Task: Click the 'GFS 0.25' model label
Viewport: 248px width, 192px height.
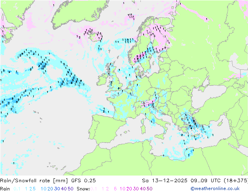Action: click(83, 181)
